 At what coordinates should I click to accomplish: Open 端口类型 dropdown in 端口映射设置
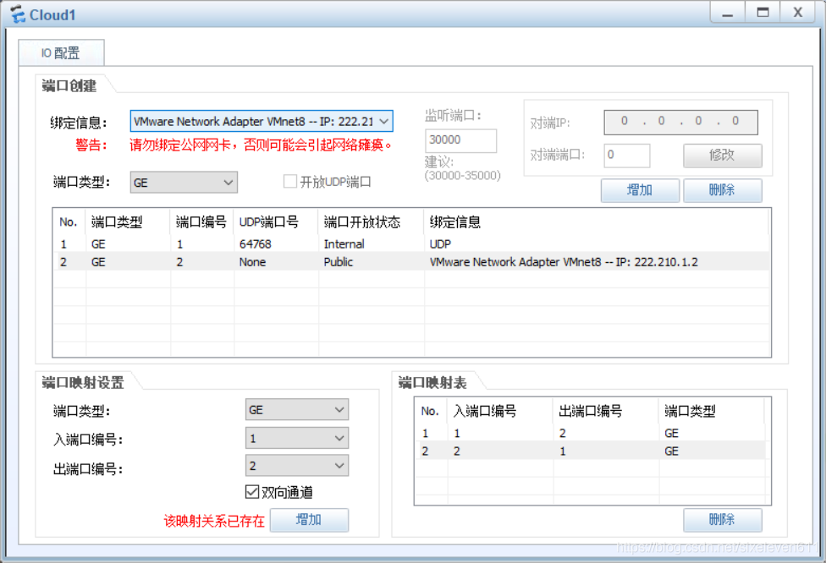coord(296,410)
